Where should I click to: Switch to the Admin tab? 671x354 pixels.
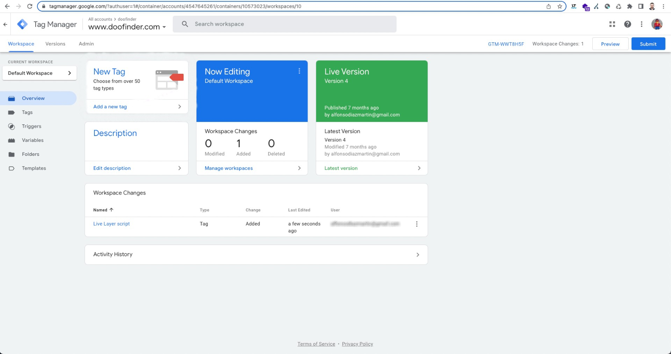[86, 44]
